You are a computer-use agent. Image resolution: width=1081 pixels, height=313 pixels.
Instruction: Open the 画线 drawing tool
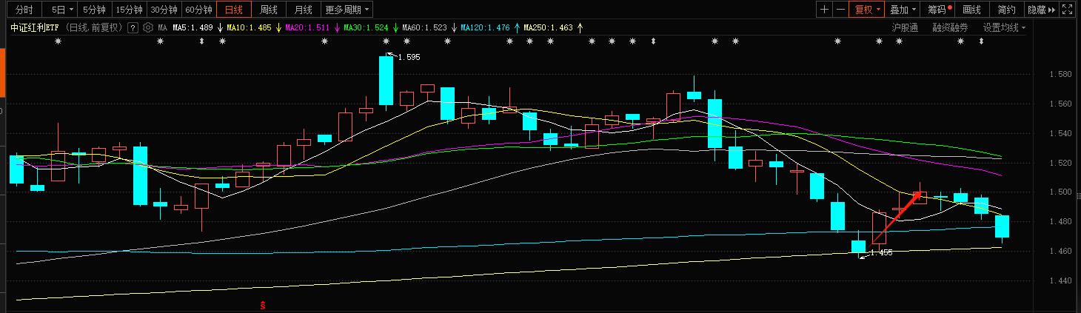971,10
